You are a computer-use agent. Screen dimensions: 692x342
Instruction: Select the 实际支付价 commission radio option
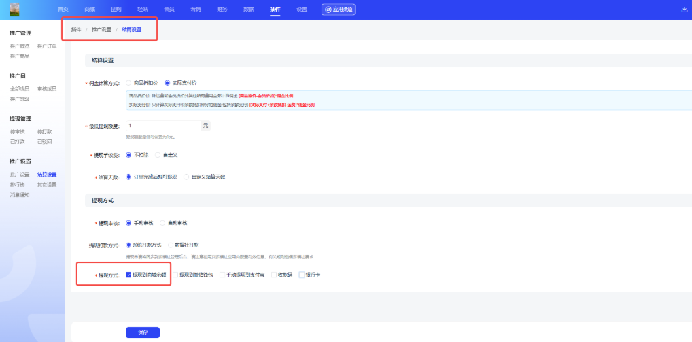coord(167,82)
